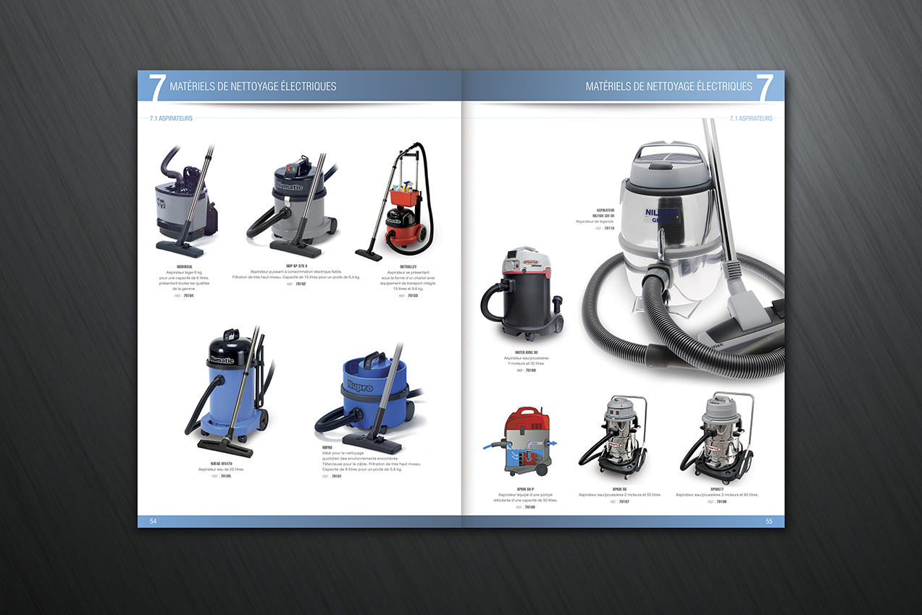Select the MATÉRIELS DE NETTOYAGE ÉLECTRIQUES left header

(252, 85)
